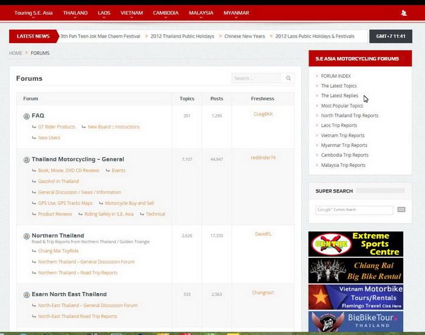Screen dimensions: 425x335
Task: View reddrider74's latest post
Action: tap(263, 158)
